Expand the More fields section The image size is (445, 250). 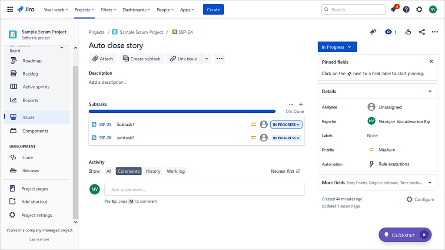(429, 182)
